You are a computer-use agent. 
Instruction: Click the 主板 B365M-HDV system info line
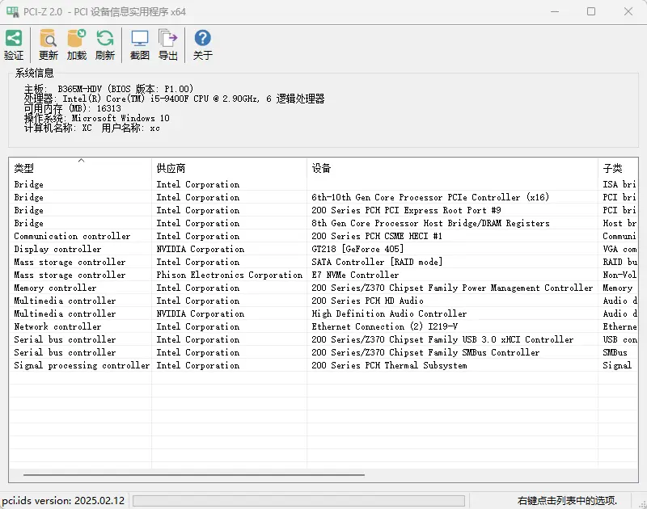(108, 89)
